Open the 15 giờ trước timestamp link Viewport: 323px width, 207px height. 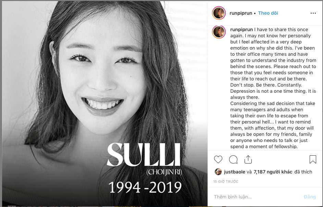coord(226,181)
